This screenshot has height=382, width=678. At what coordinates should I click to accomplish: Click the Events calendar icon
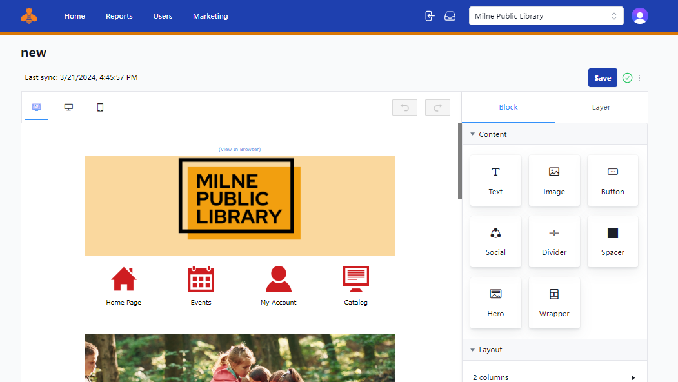point(201,279)
